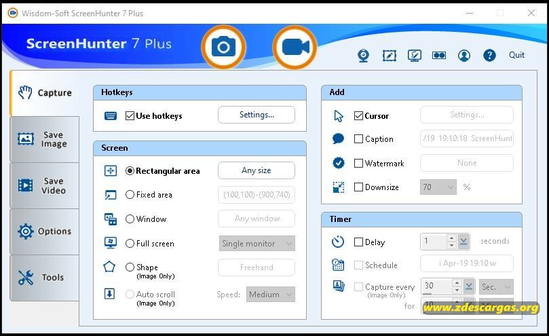Click the camera screenshot capture button

point(223,47)
